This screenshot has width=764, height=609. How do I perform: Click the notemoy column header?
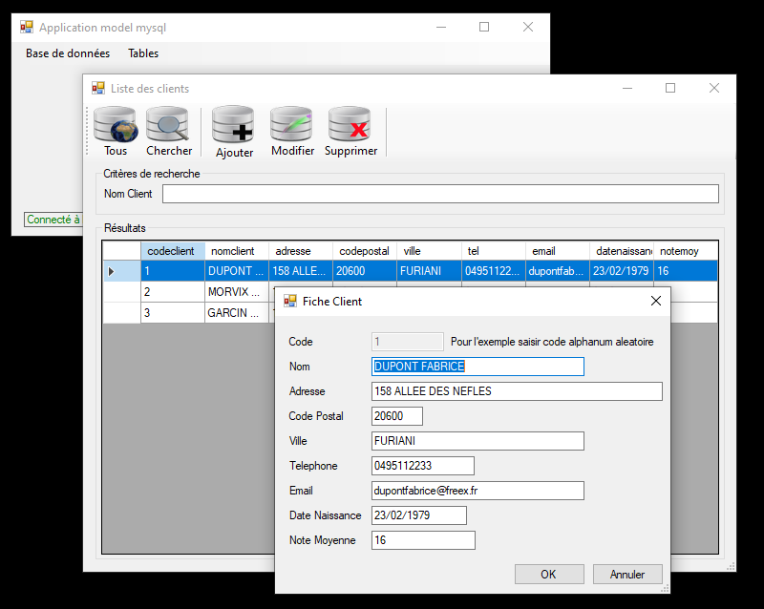coord(685,251)
